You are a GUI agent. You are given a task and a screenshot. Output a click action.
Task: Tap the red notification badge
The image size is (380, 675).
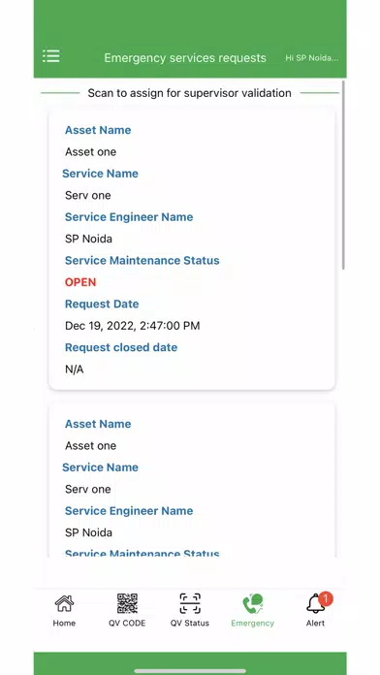(326, 598)
